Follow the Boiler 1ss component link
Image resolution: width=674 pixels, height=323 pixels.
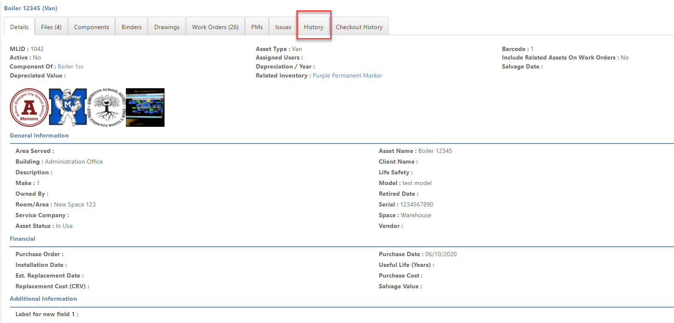(70, 66)
